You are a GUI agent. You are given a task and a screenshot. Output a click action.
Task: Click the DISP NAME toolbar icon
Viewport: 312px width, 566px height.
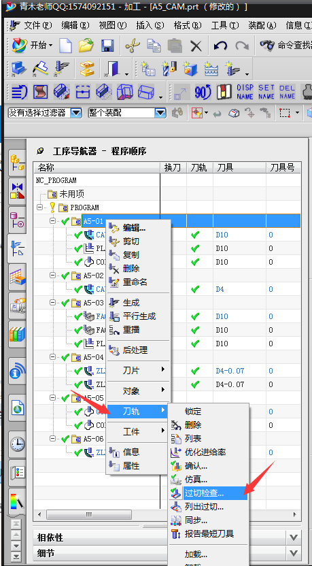pos(245,92)
